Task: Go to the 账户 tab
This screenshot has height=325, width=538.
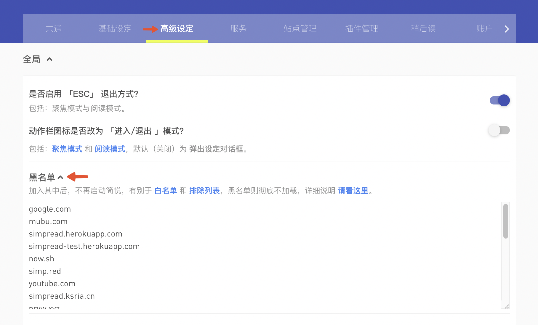Action: point(484,29)
